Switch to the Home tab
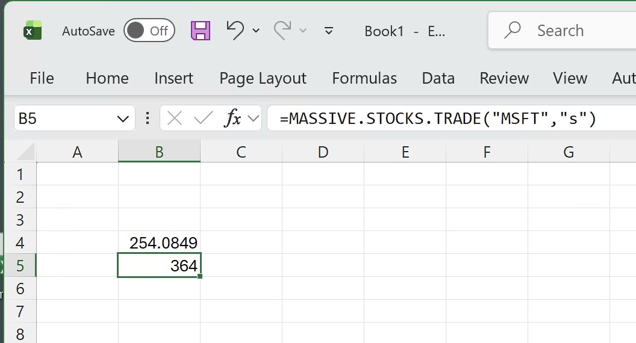The height and width of the screenshot is (343, 636). point(107,78)
